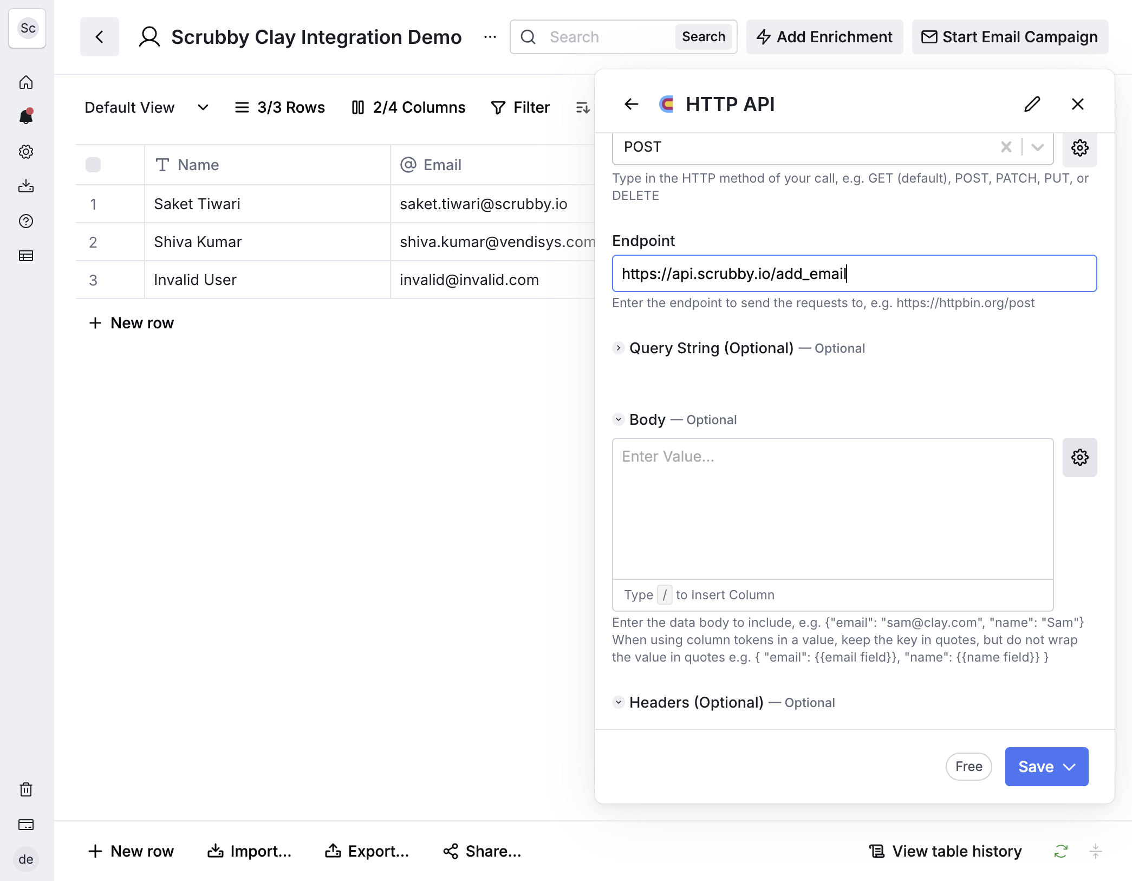Image resolution: width=1132 pixels, height=881 pixels.
Task: Open the help question mark icon
Action: [26, 221]
